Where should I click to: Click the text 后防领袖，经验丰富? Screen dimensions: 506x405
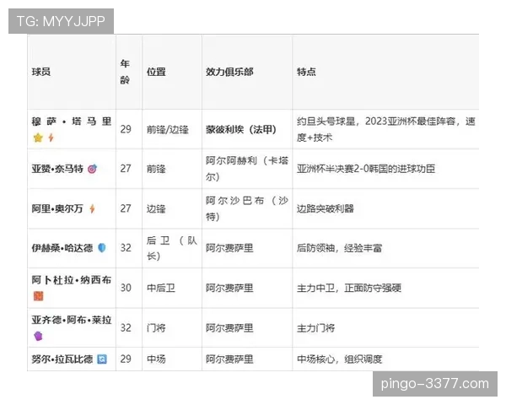pos(340,248)
